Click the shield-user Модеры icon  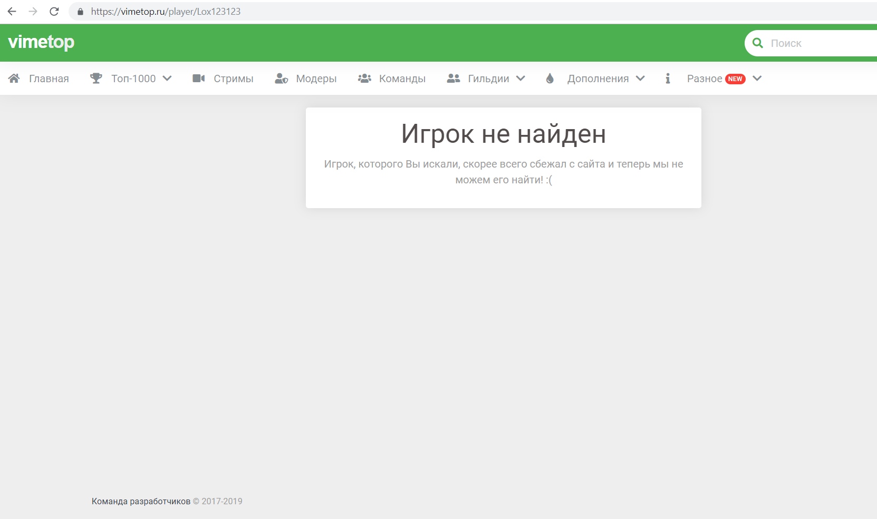coord(282,79)
